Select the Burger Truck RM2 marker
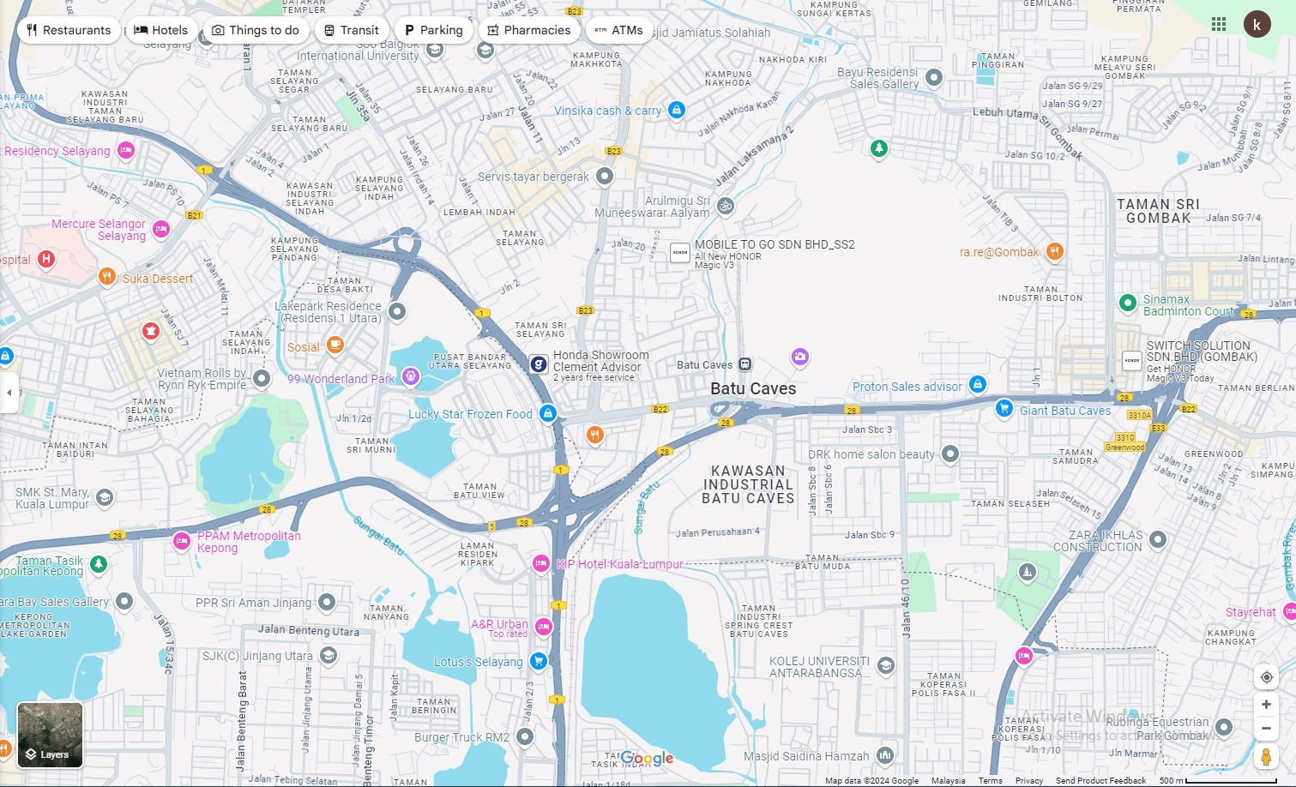The image size is (1296, 787). pos(525,736)
